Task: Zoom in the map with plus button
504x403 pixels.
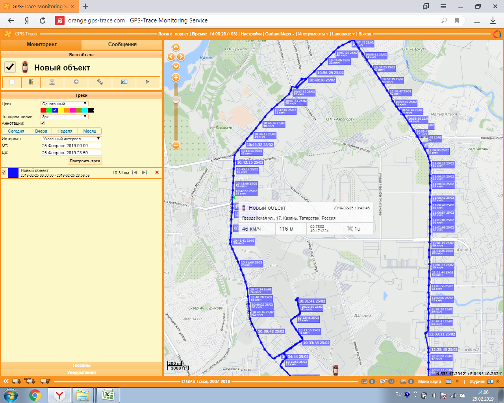Action: tap(176, 78)
